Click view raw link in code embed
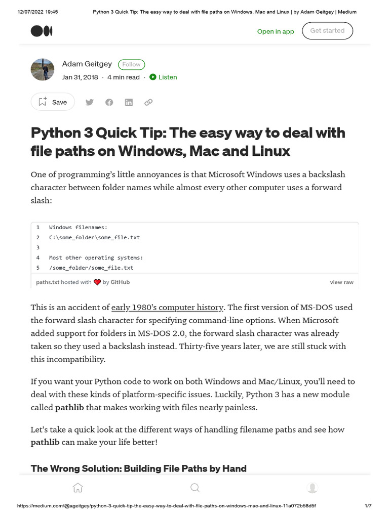 pos(341,282)
